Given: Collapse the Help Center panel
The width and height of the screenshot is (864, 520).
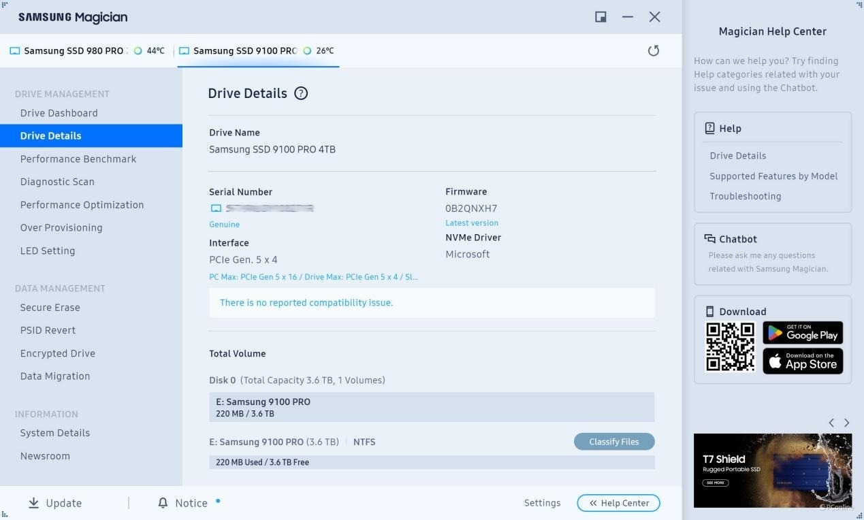Looking at the screenshot, I should pyautogui.click(x=618, y=503).
